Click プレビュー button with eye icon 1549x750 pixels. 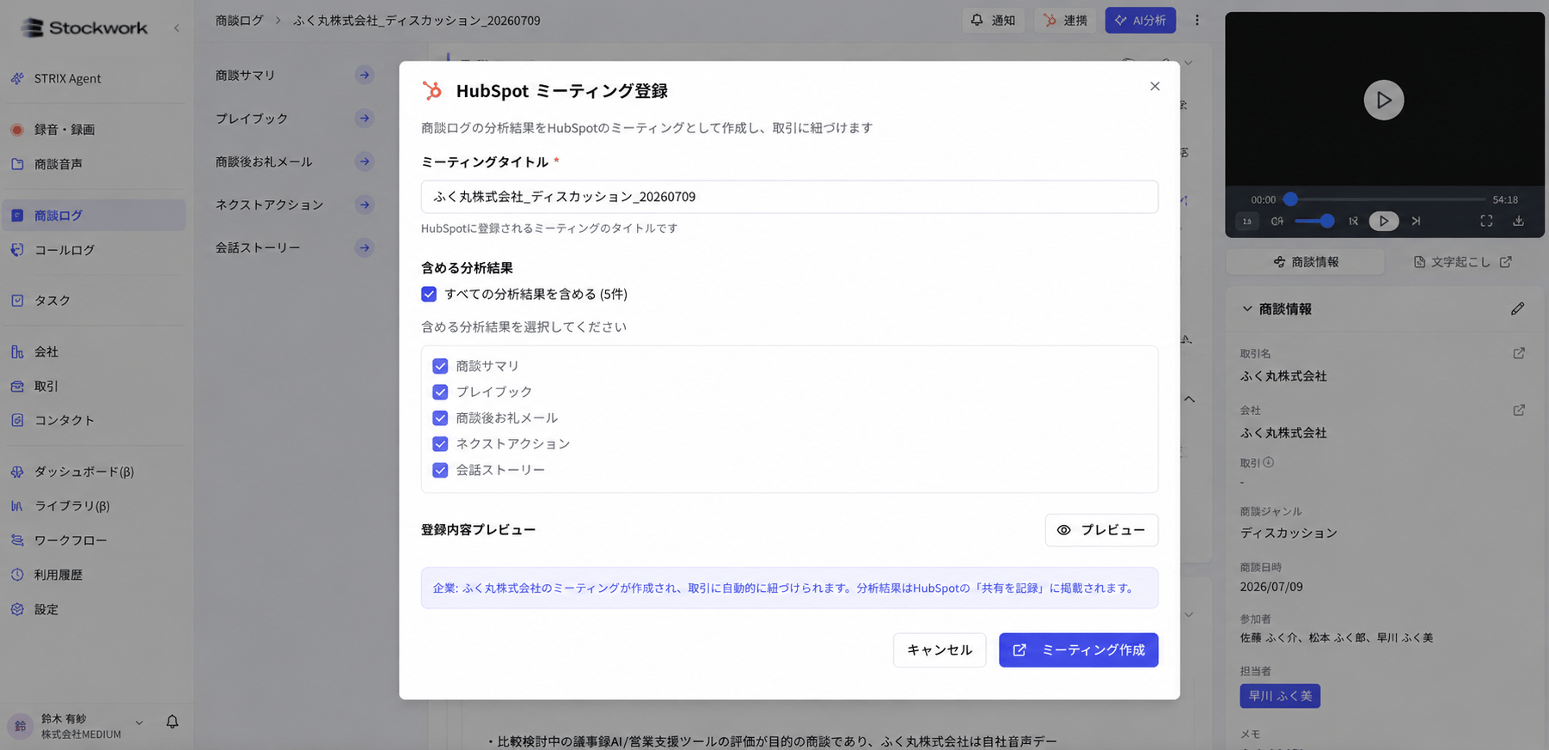(x=1101, y=530)
